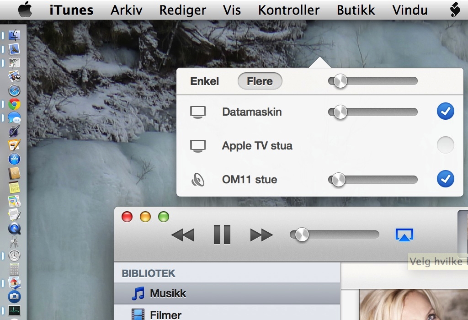Open the App Store from the Dock
This screenshot has height=320, width=468.
[14, 159]
